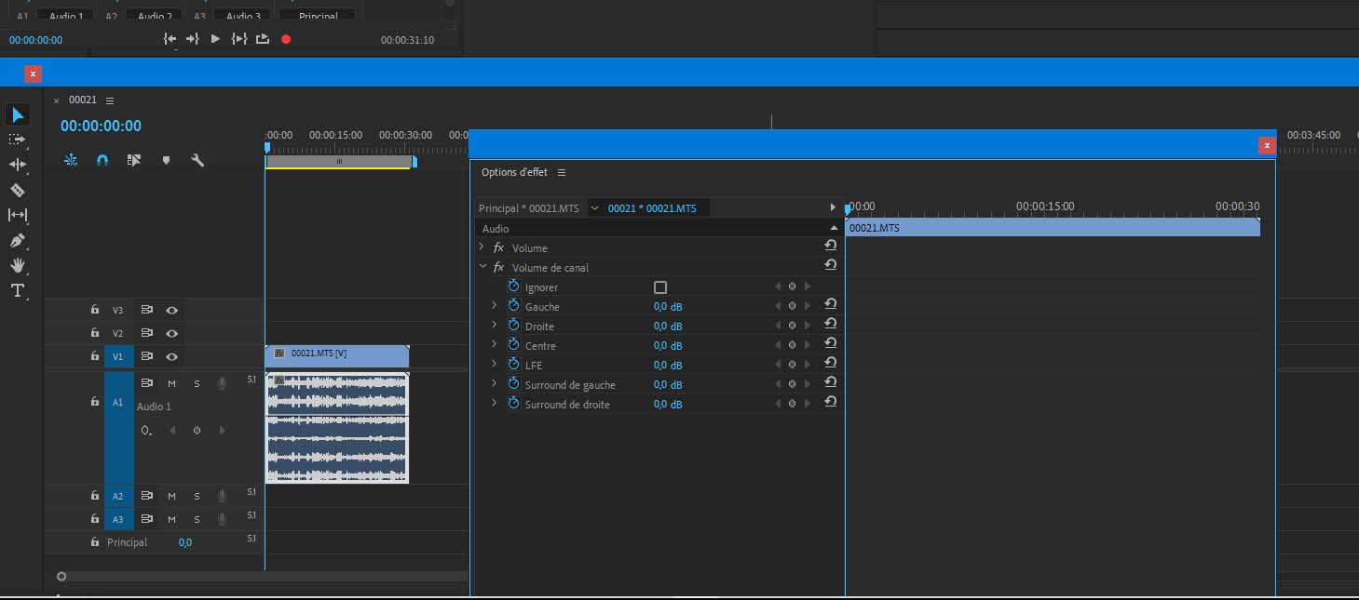Toggle V1 track output eye
The width and height of the screenshot is (1359, 600).
pos(171,356)
